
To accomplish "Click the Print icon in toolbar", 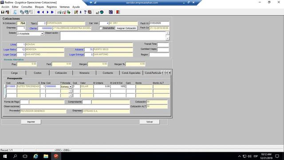I will (x=7, y=12).
